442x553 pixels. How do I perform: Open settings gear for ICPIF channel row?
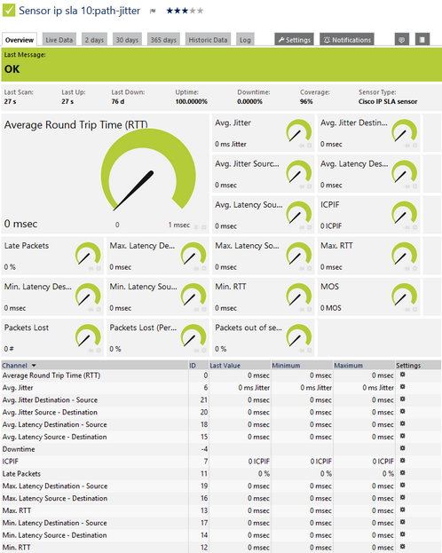pyautogui.click(x=402, y=461)
